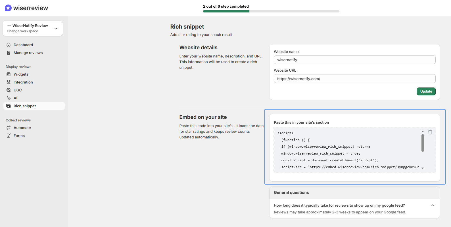This screenshot has height=227, width=451.
Task: Click the AI sparkle icon
Action: pos(9,98)
